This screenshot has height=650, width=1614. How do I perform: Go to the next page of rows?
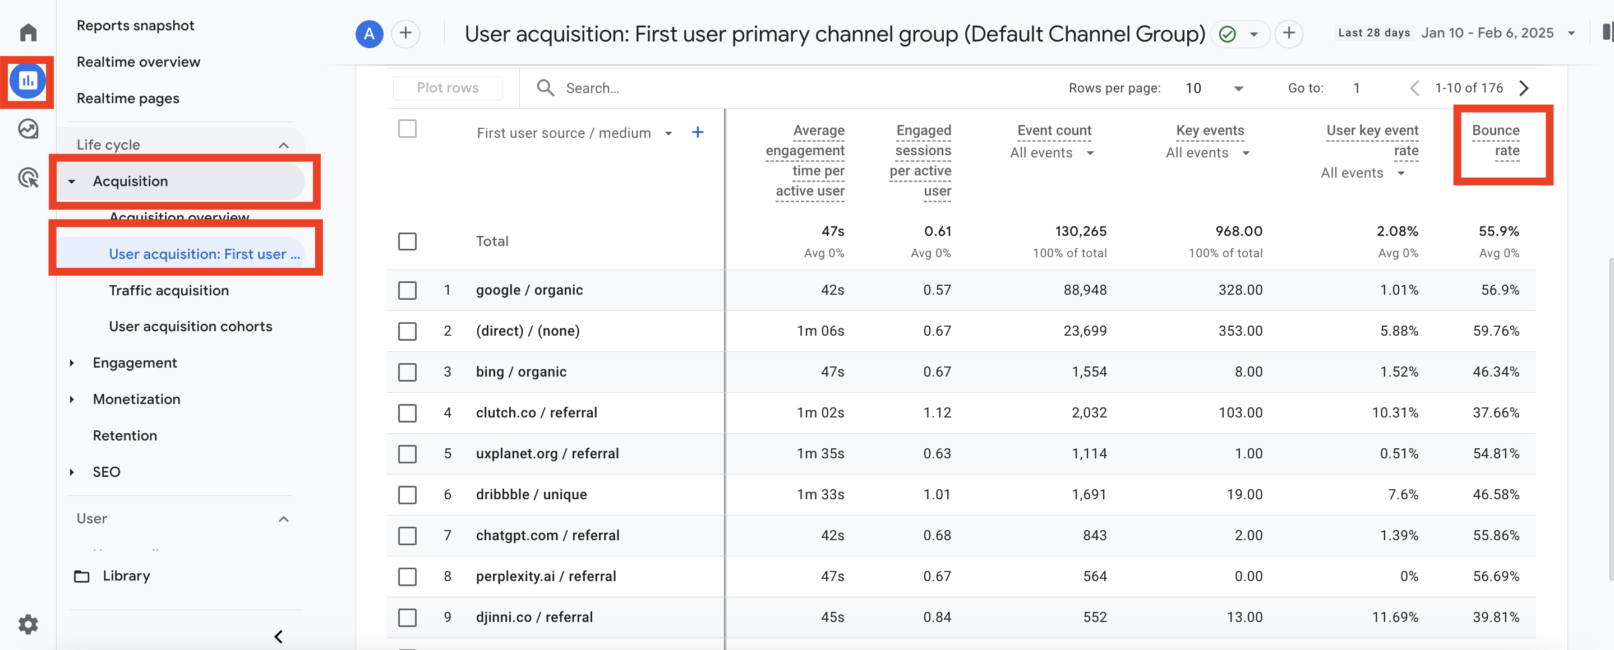click(x=1524, y=87)
